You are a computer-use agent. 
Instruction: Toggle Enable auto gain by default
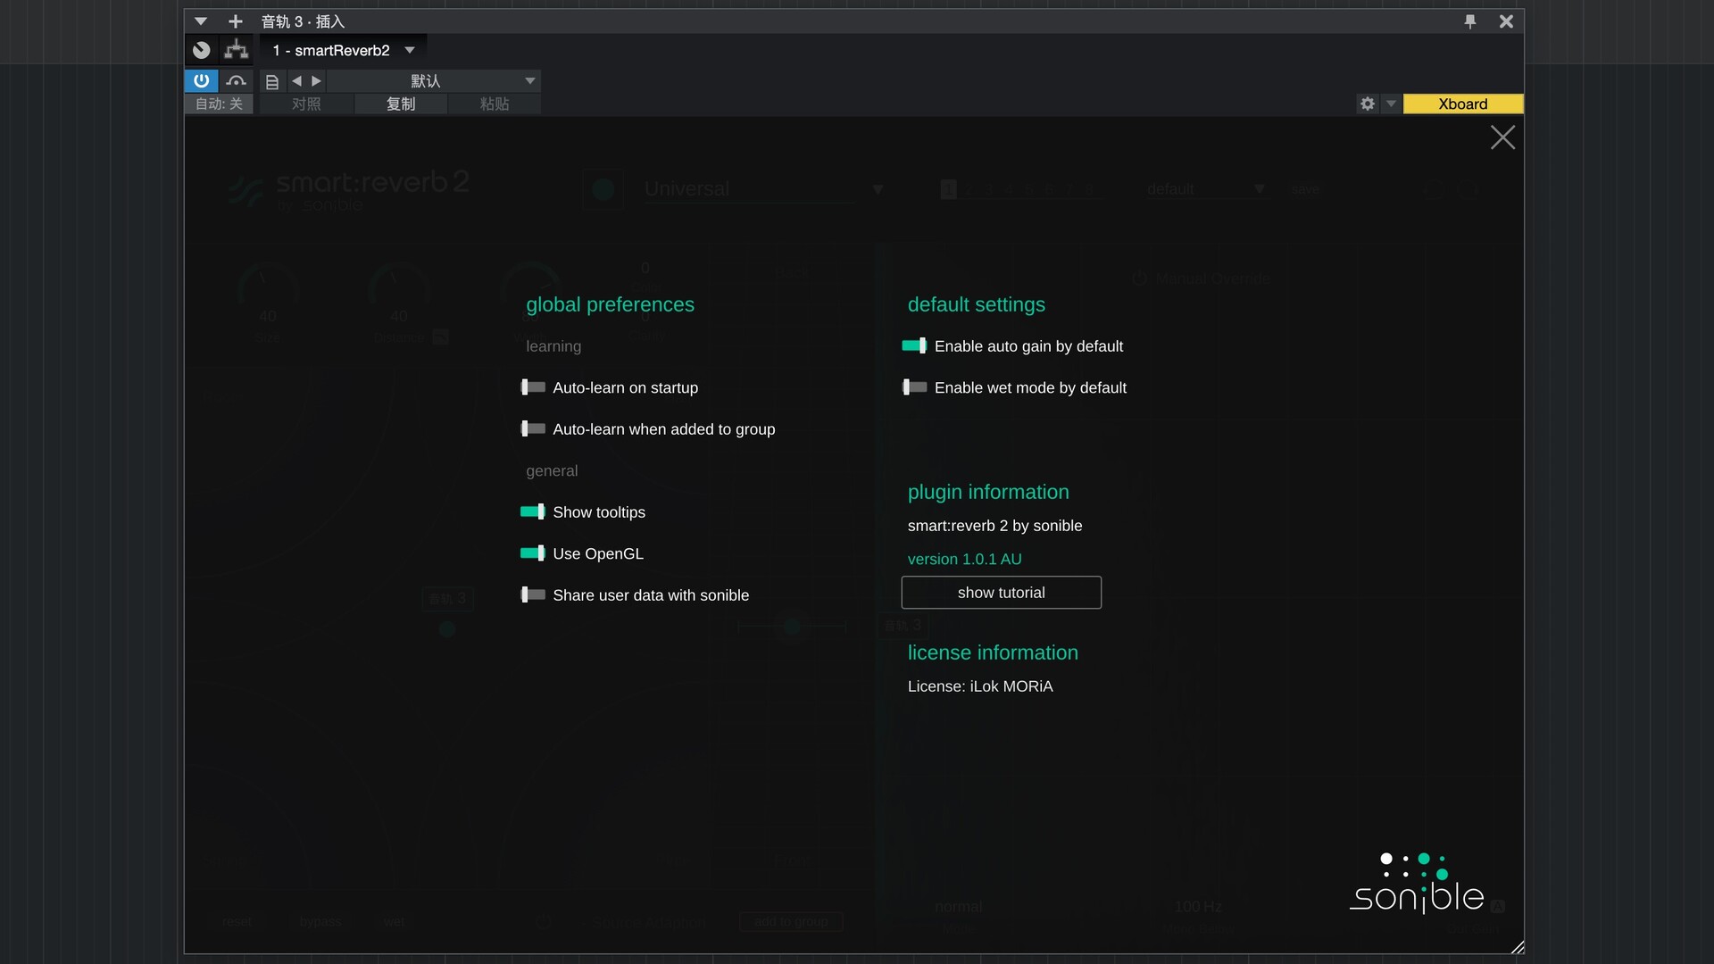914,346
